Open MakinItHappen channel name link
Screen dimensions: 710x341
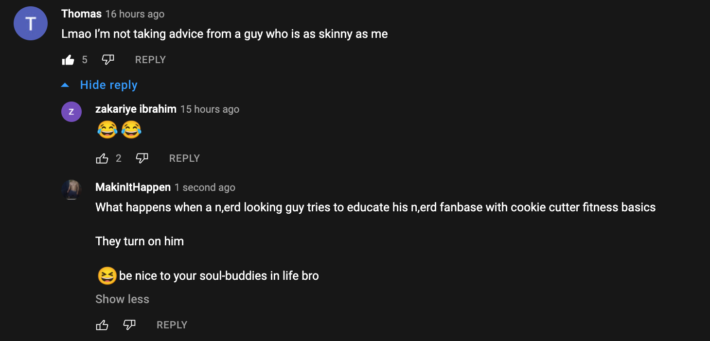coord(133,187)
